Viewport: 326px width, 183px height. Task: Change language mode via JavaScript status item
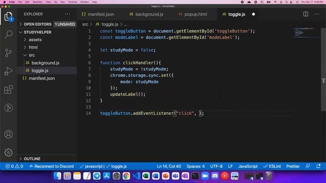tap(248, 166)
